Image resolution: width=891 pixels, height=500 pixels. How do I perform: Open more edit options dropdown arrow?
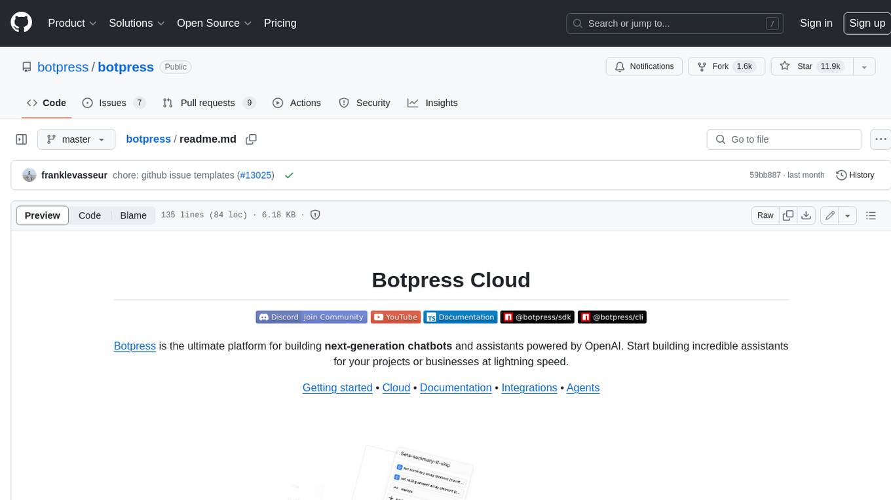[x=848, y=215]
